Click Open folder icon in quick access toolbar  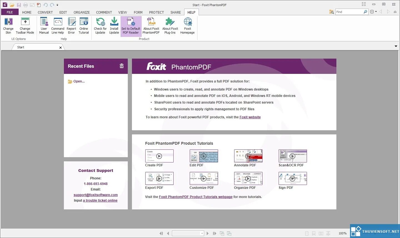12,5
